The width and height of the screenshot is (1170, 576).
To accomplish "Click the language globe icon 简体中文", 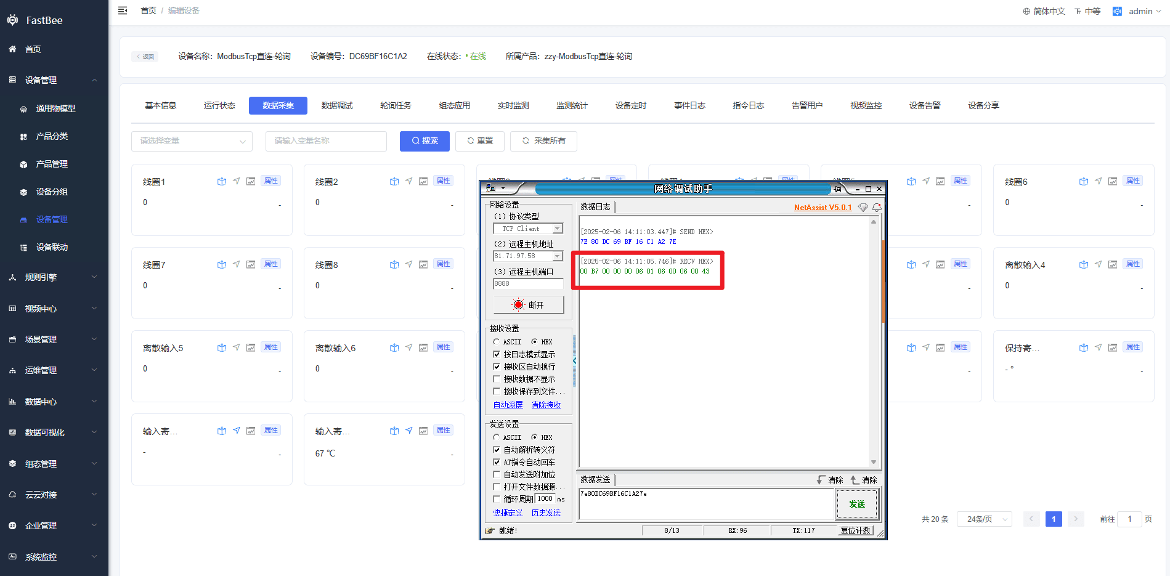I will point(1026,11).
